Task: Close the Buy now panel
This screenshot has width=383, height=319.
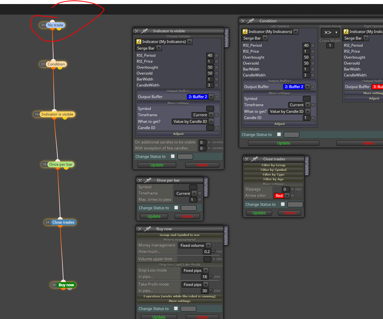Action: click(140, 229)
